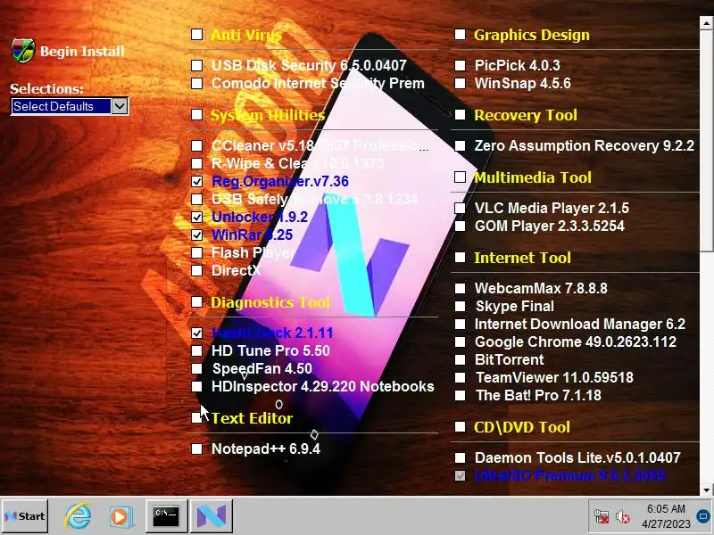The width and height of the screenshot is (714, 535).
Task: Check VLC Media Player 2.1.5
Action: (461, 208)
